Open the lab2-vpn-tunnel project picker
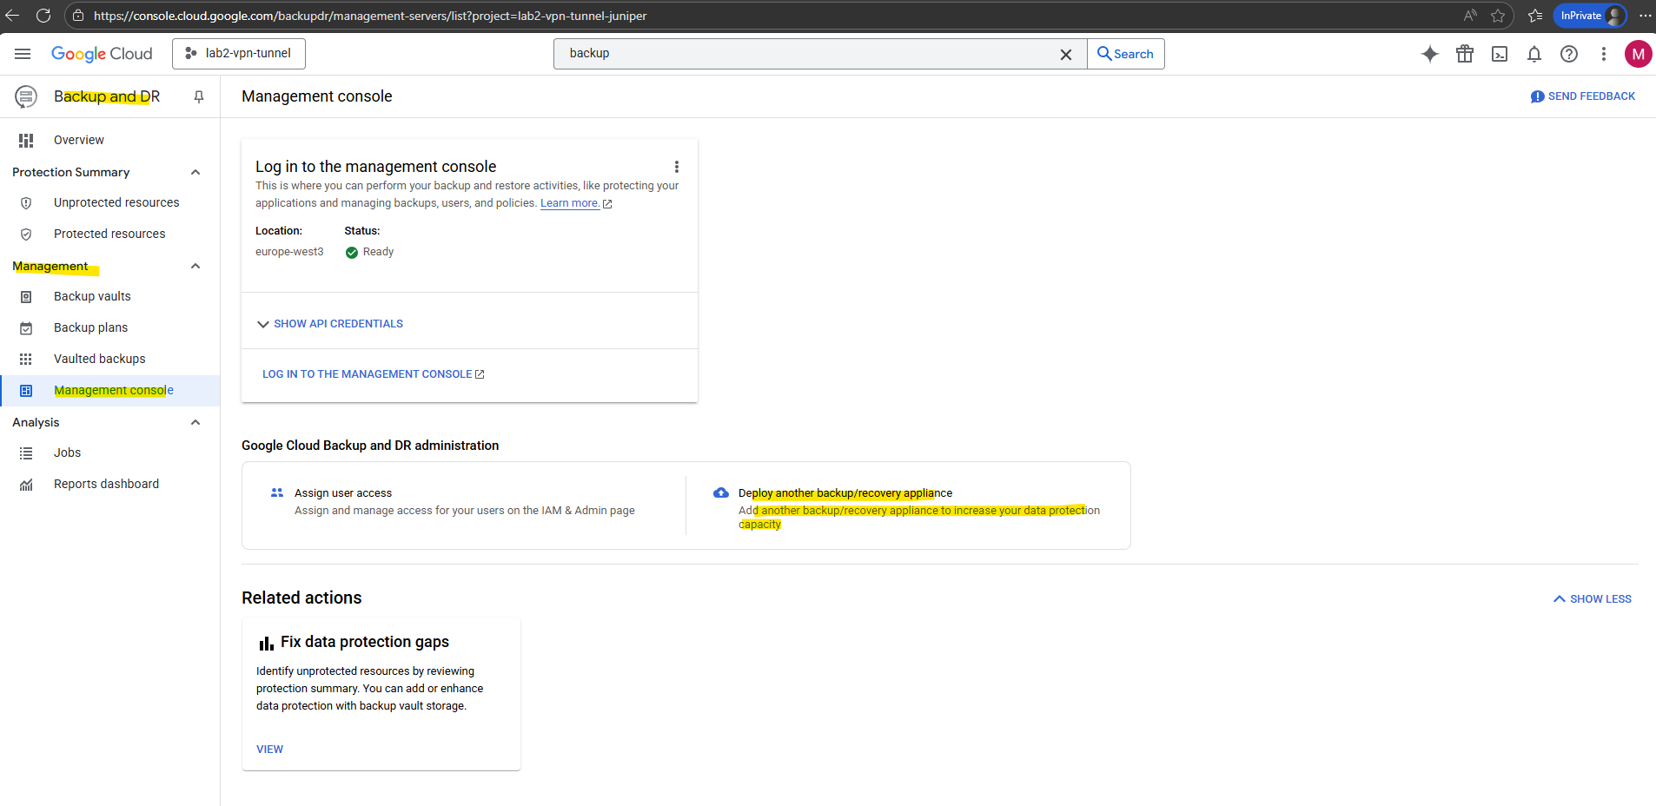This screenshot has width=1656, height=806. (x=239, y=54)
